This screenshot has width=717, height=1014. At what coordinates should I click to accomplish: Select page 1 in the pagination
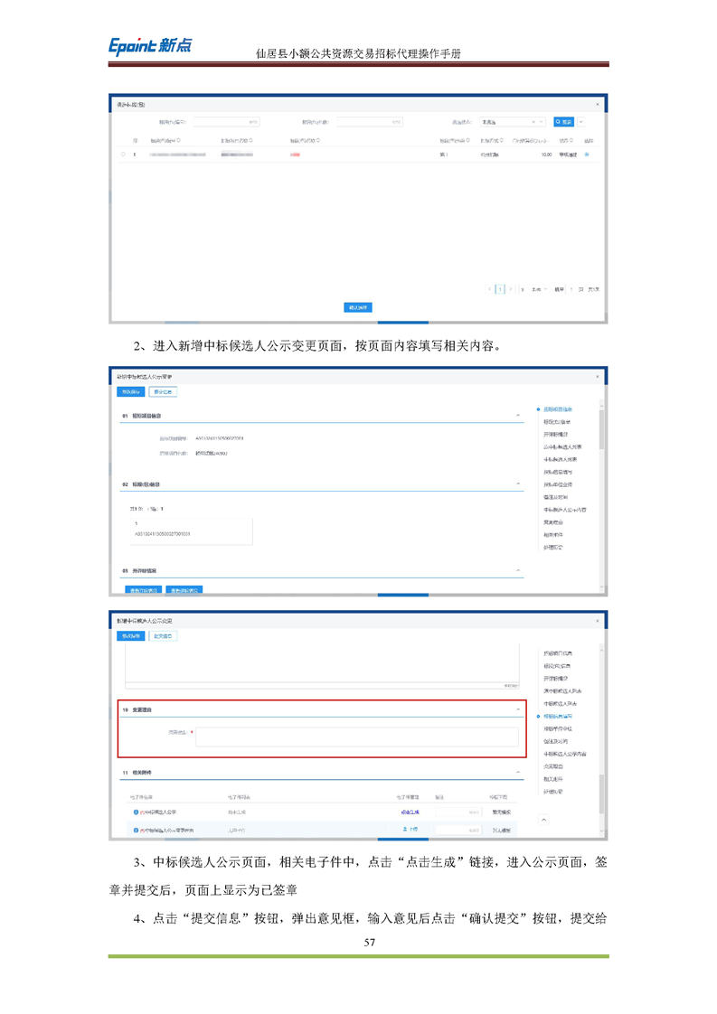500,289
